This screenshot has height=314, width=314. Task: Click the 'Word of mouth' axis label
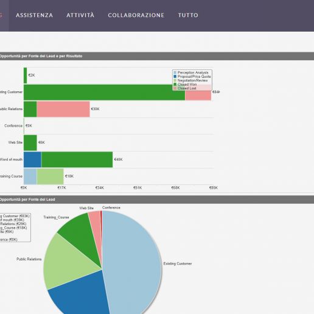(11, 159)
